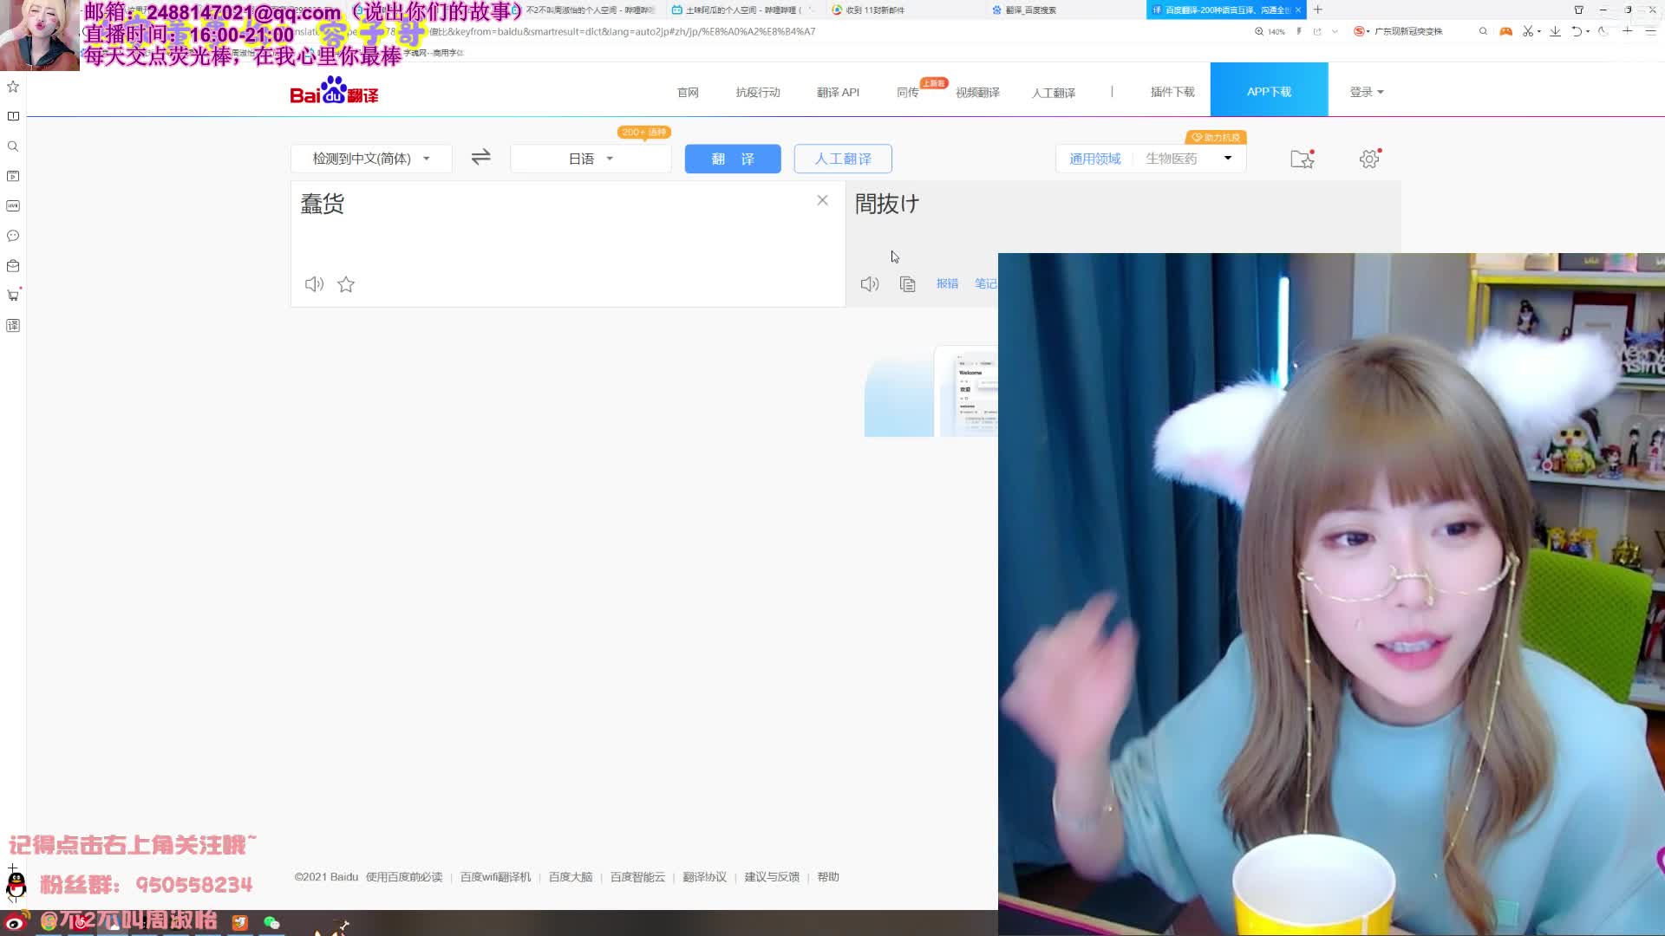Open the browser skin shirt icon
The width and height of the screenshot is (1665, 936).
1579,10
